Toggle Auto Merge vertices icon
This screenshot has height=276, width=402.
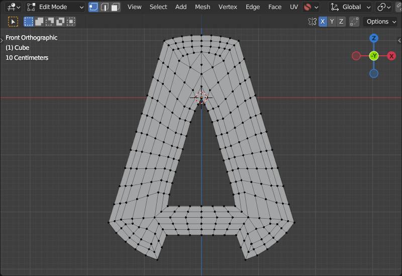point(354,22)
